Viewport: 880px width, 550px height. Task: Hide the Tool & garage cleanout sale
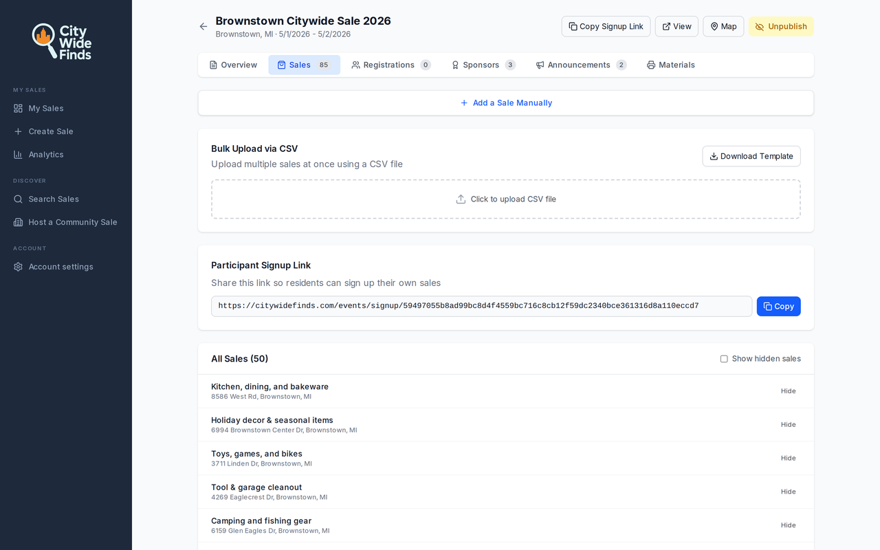(789, 492)
